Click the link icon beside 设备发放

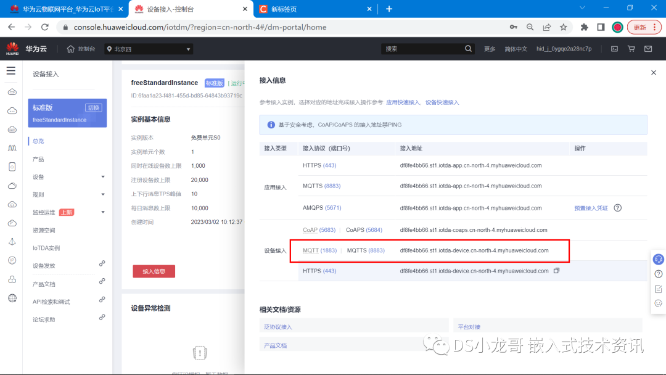click(102, 263)
